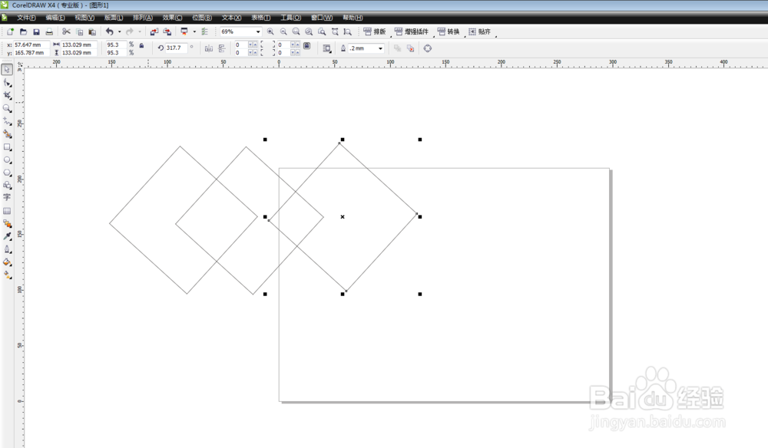
Task: Toggle the lock ratio padlock
Action: (141, 45)
